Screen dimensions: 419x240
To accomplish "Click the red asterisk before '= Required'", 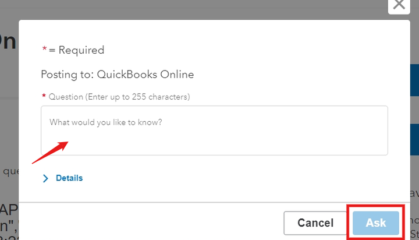I will pos(44,50).
